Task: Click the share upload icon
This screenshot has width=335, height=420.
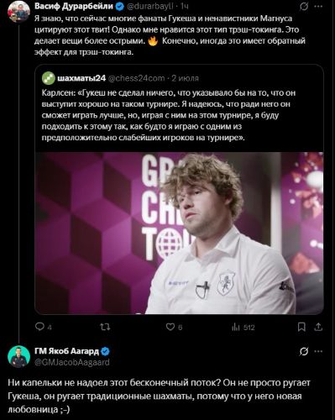Action: point(318,327)
